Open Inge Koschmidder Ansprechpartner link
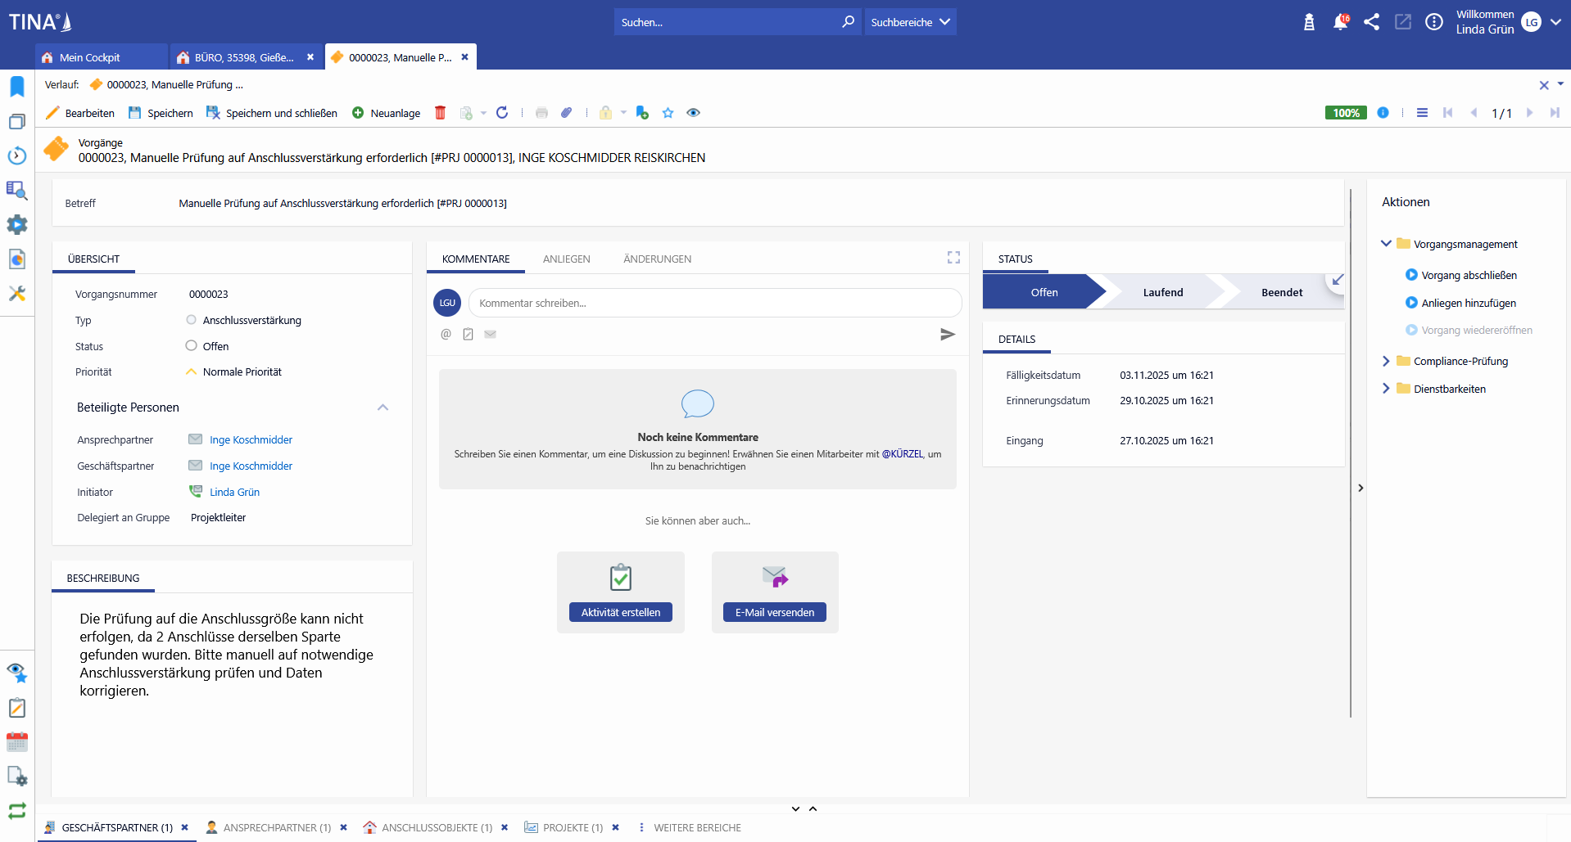Image resolution: width=1571 pixels, height=842 pixels. [251, 439]
